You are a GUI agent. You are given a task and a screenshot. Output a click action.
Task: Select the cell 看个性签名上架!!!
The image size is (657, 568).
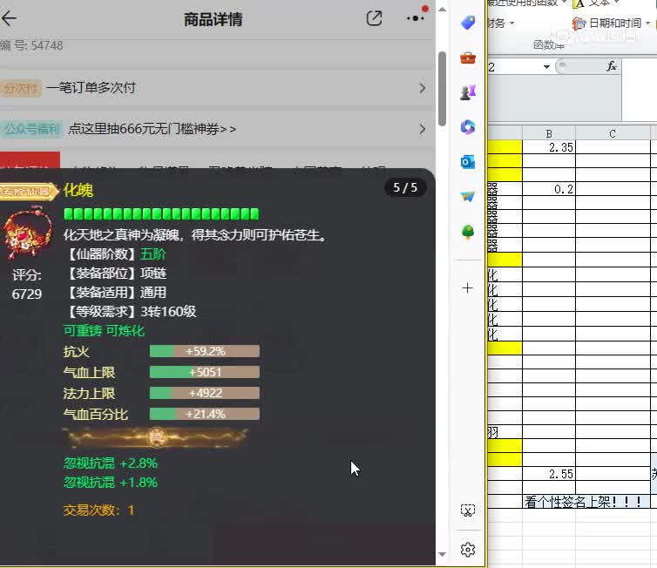(586, 502)
